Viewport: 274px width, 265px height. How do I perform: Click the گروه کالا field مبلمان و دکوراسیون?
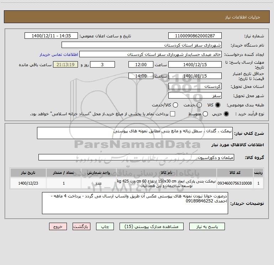[136, 157]
